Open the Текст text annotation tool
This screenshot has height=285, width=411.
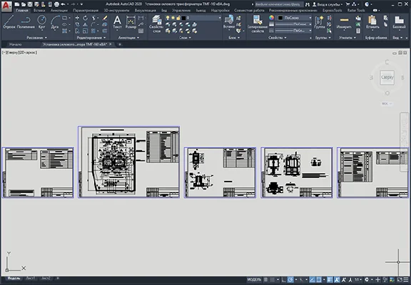pos(117,22)
